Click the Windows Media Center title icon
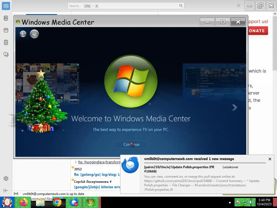 pyautogui.click(x=18, y=22)
